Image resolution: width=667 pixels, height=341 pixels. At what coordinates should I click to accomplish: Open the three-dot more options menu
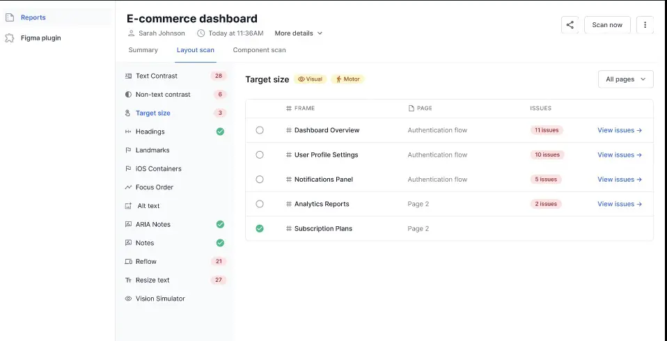click(645, 25)
